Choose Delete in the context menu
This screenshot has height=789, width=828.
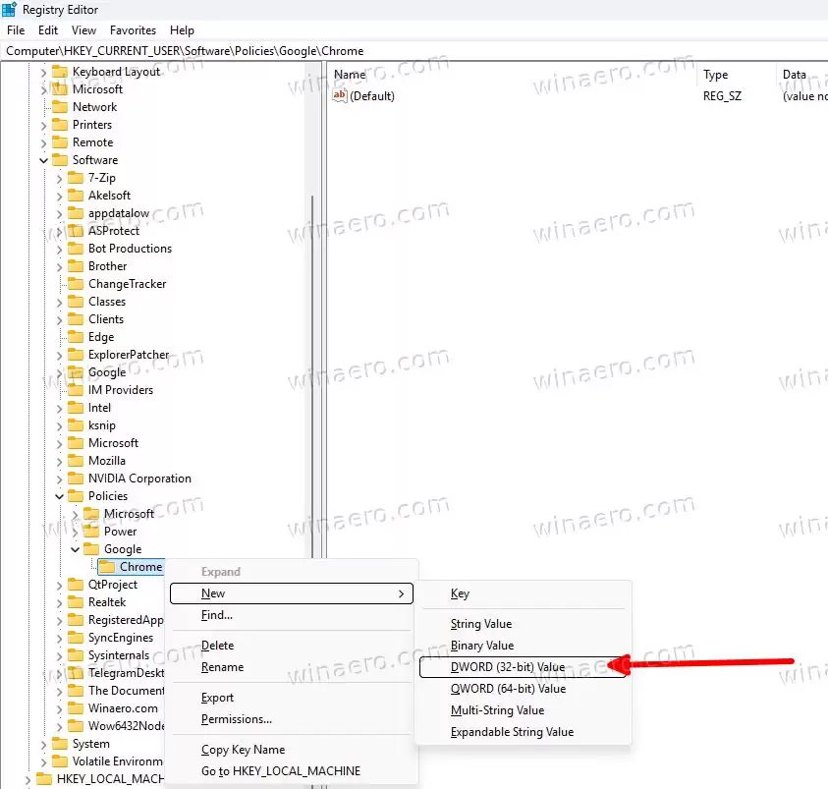[x=292, y=646]
